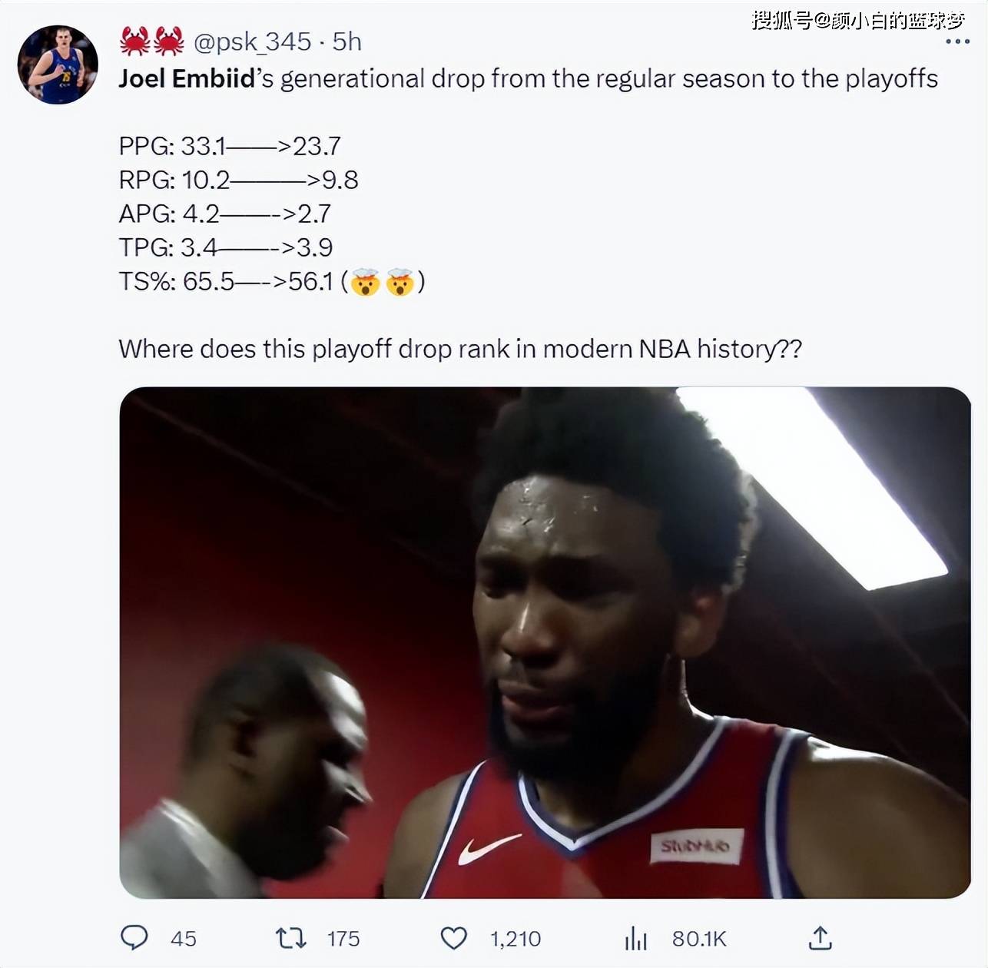Like the tweet with the heart icon
Image resolution: width=988 pixels, height=968 pixels.
click(x=453, y=938)
